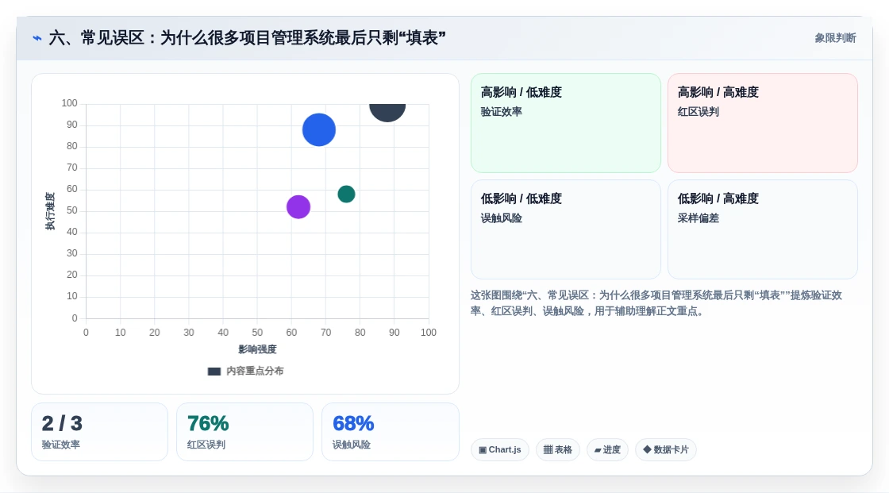The height and width of the screenshot is (493, 889).
Task: Click the description paragraph starting 这张图围绕
Action: pyautogui.click(x=656, y=303)
